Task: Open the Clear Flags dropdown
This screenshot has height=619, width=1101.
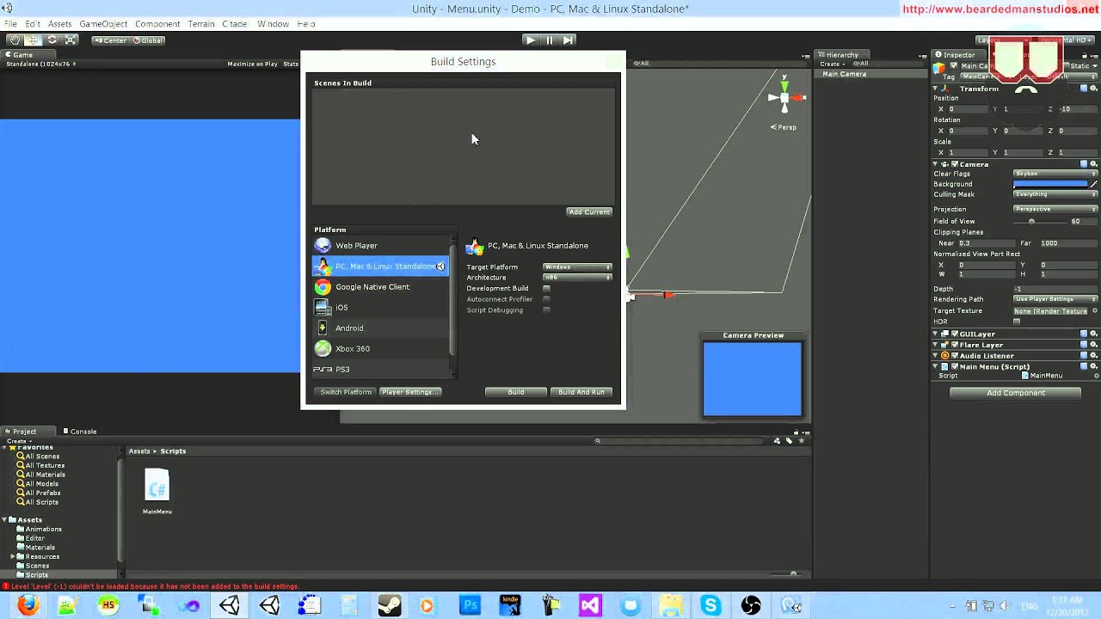Action: 1056,174
